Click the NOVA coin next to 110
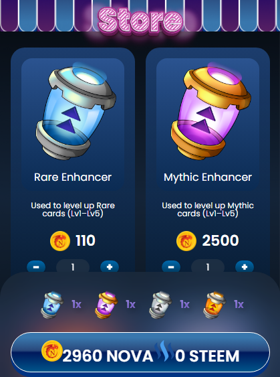The image size is (280, 377). coord(60,241)
